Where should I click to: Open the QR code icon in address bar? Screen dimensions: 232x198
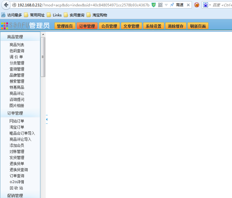(x=160, y=5)
